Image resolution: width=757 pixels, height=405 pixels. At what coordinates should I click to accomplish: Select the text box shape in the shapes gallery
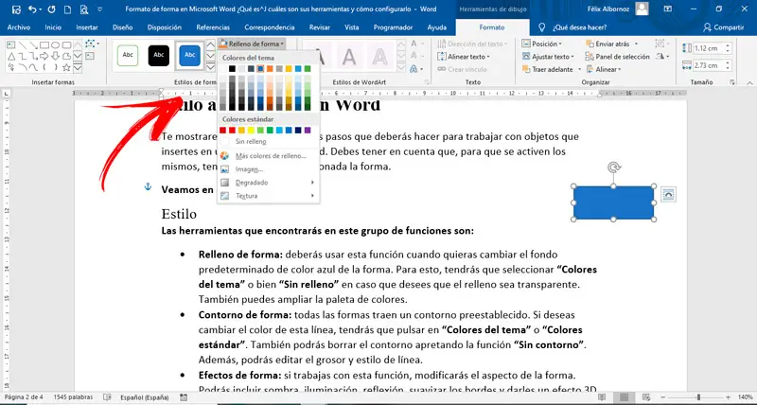pos(12,44)
